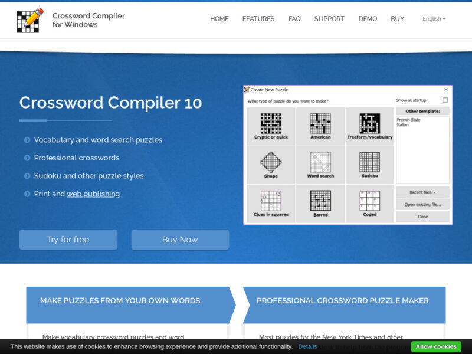Click the Buy Now button
The height and width of the screenshot is (354, 472).
pyautogui.click(x=180, y=240)
